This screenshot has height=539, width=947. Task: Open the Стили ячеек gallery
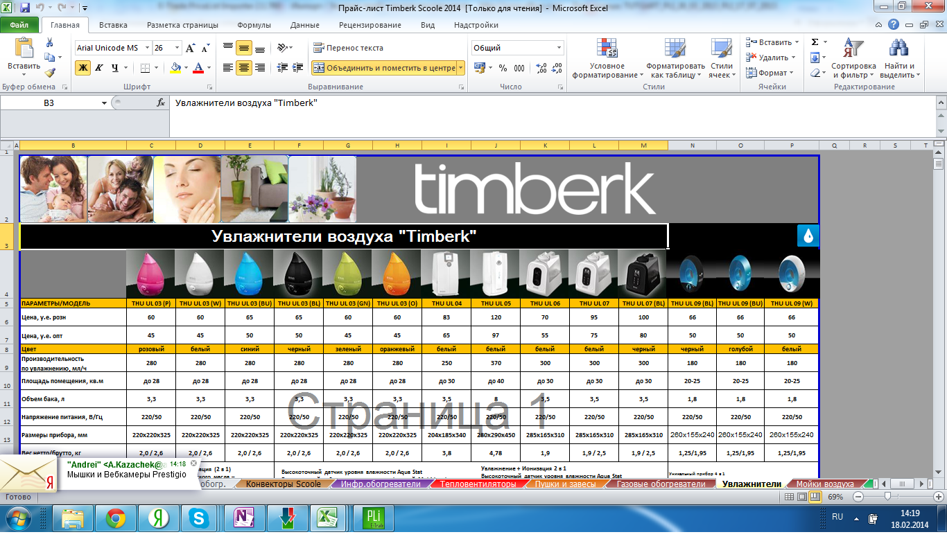click(722, 59)
